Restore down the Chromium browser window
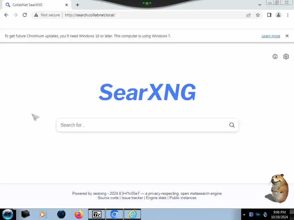Viewport: 294px width, 220px height. point(277,3)
